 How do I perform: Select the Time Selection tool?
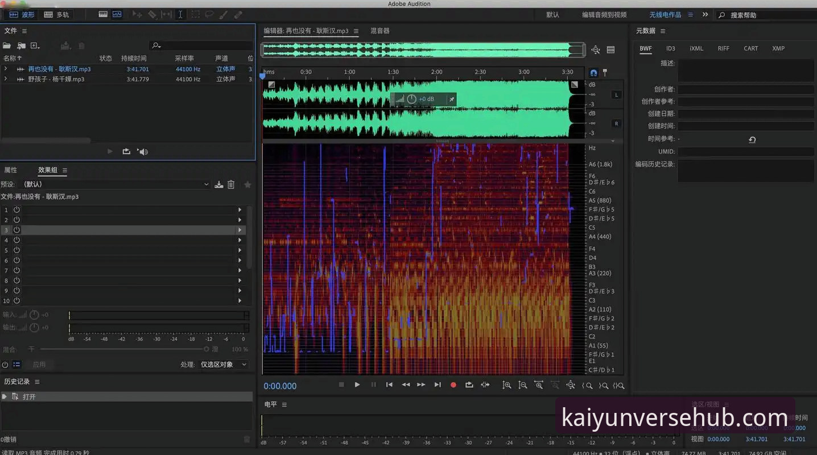click(180, 15)
